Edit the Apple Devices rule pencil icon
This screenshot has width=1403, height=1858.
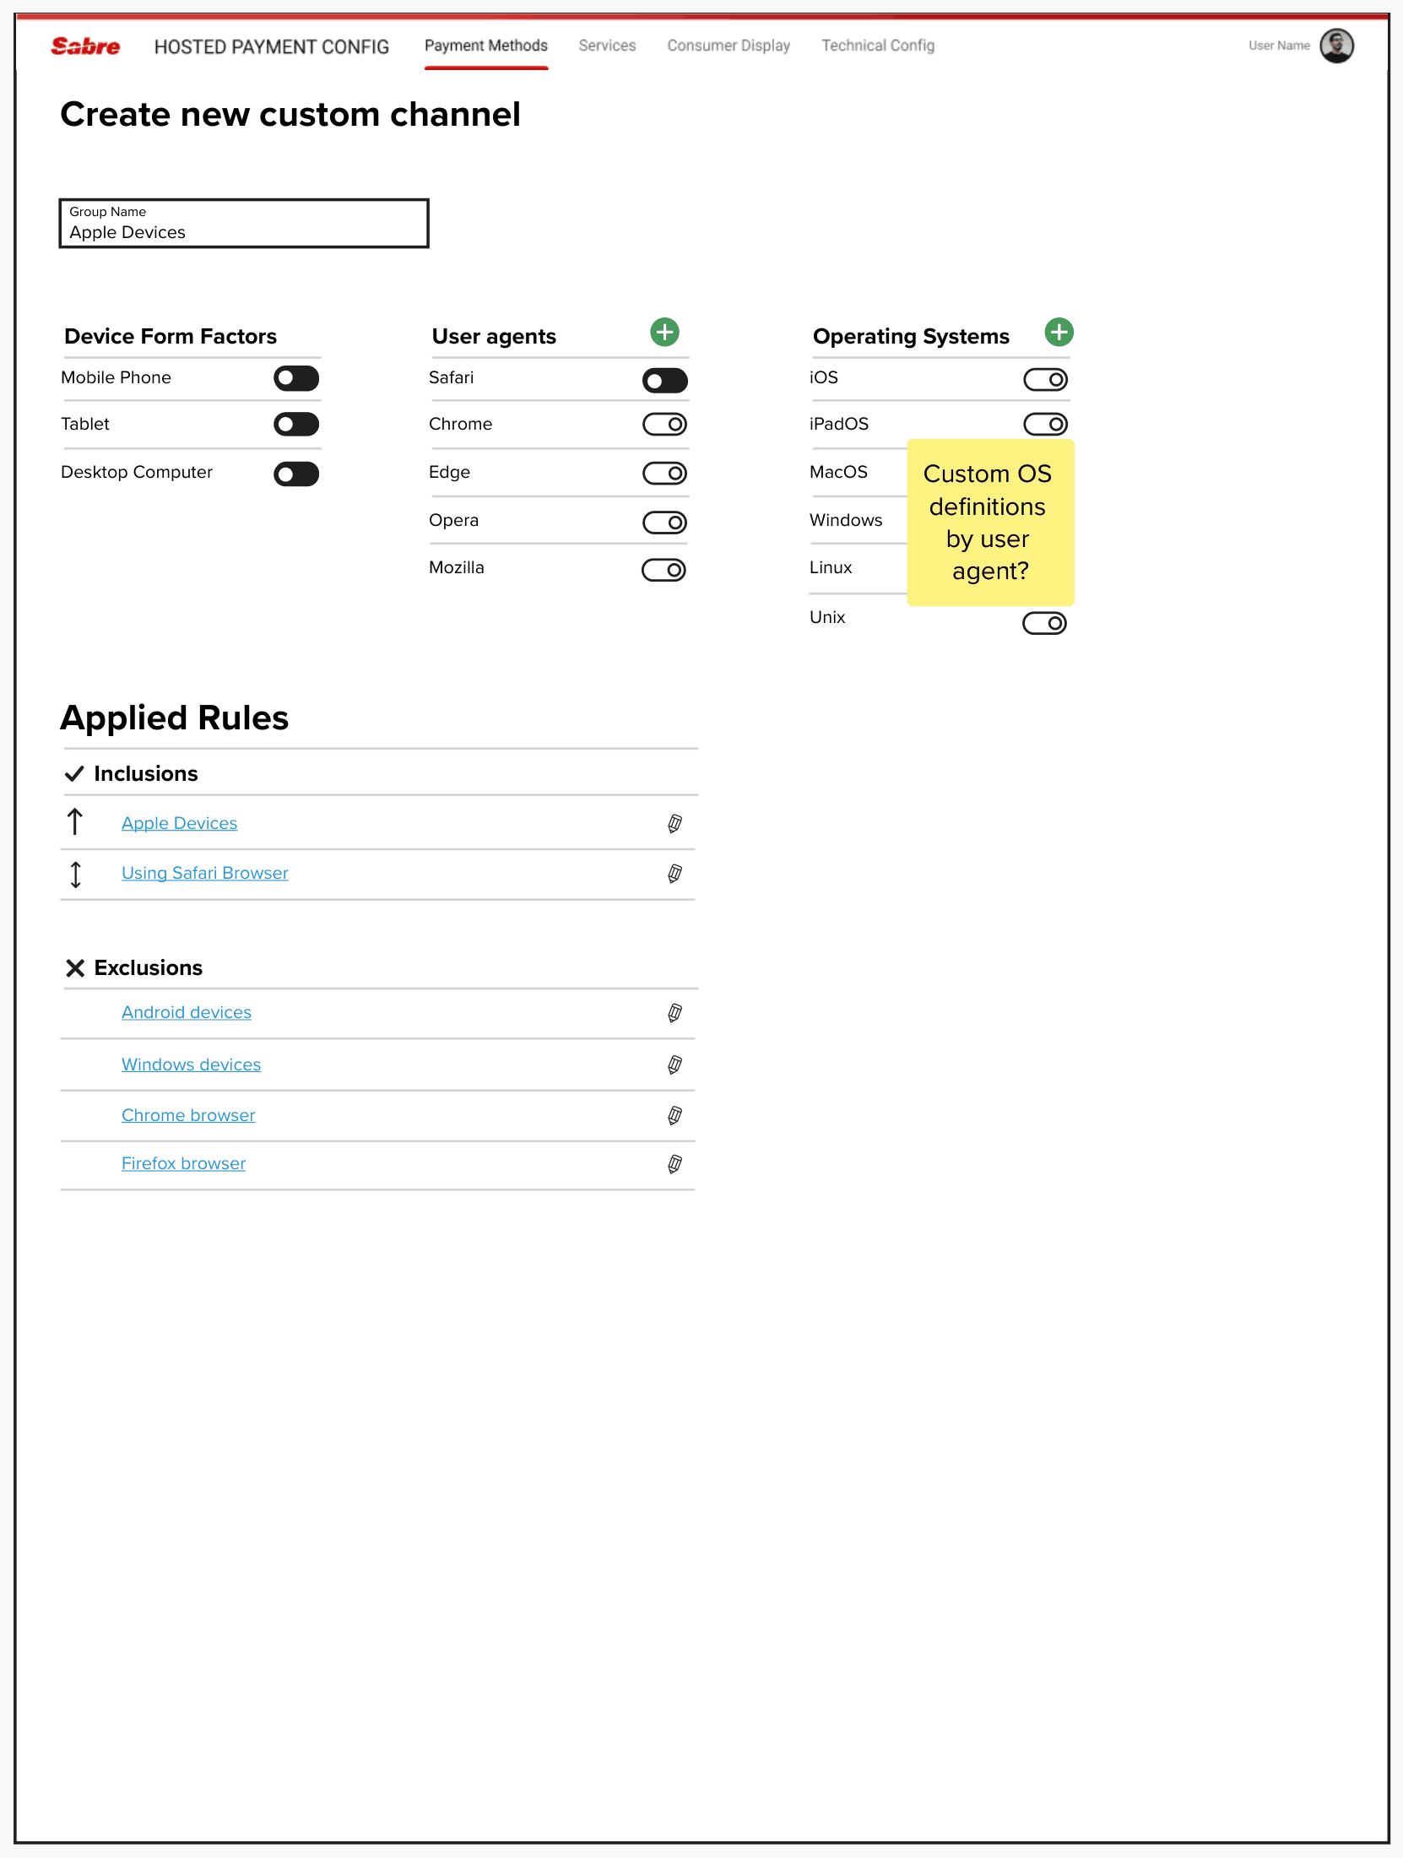674,823
